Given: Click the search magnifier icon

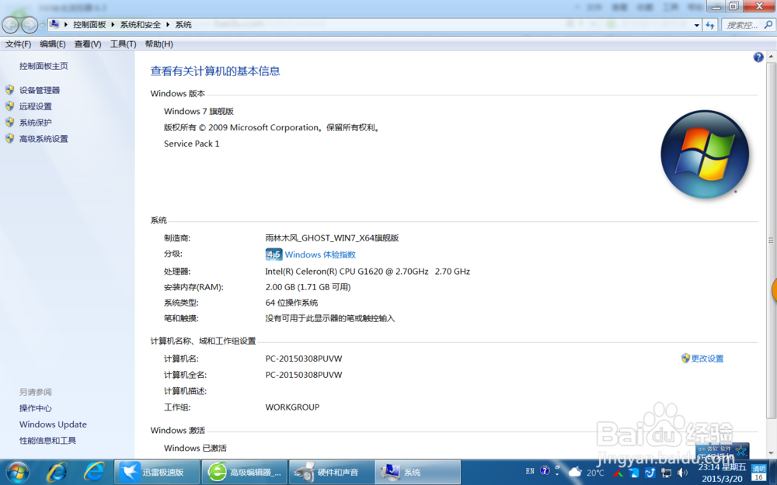Looking at the screenshot, I should coord(768,25).
